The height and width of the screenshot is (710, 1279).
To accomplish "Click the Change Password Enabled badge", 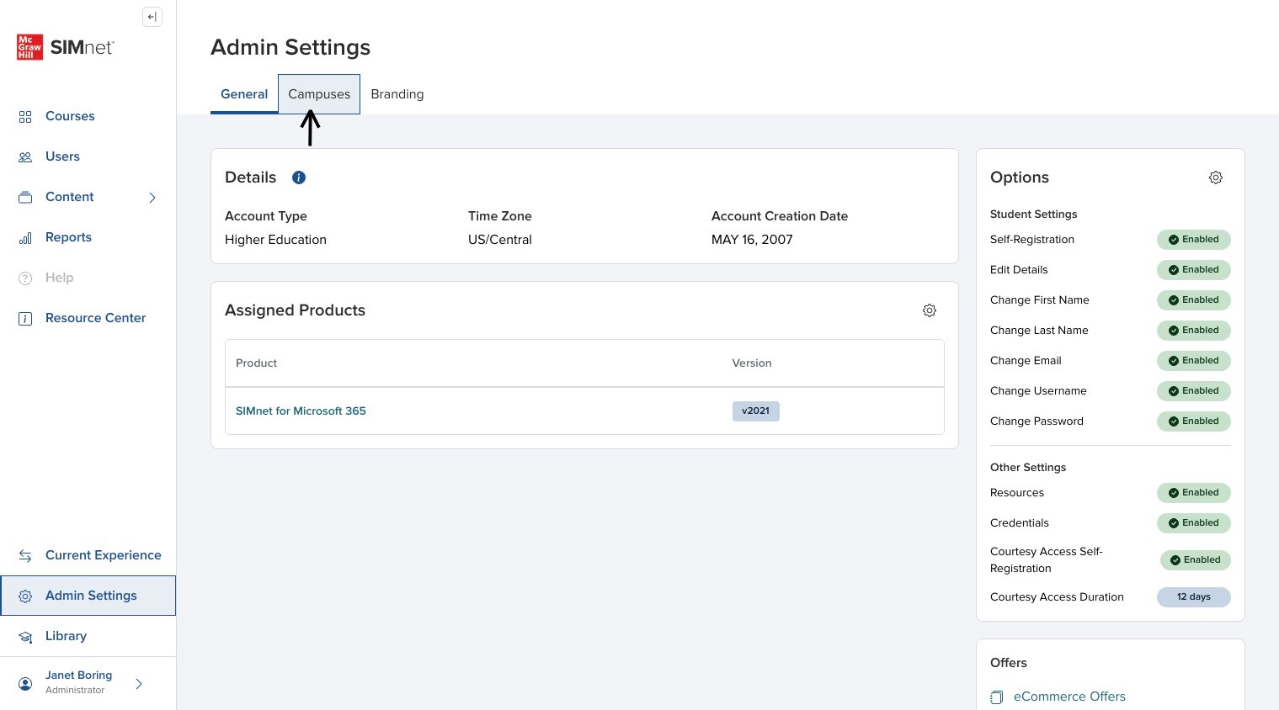I will pos(1194,421).
